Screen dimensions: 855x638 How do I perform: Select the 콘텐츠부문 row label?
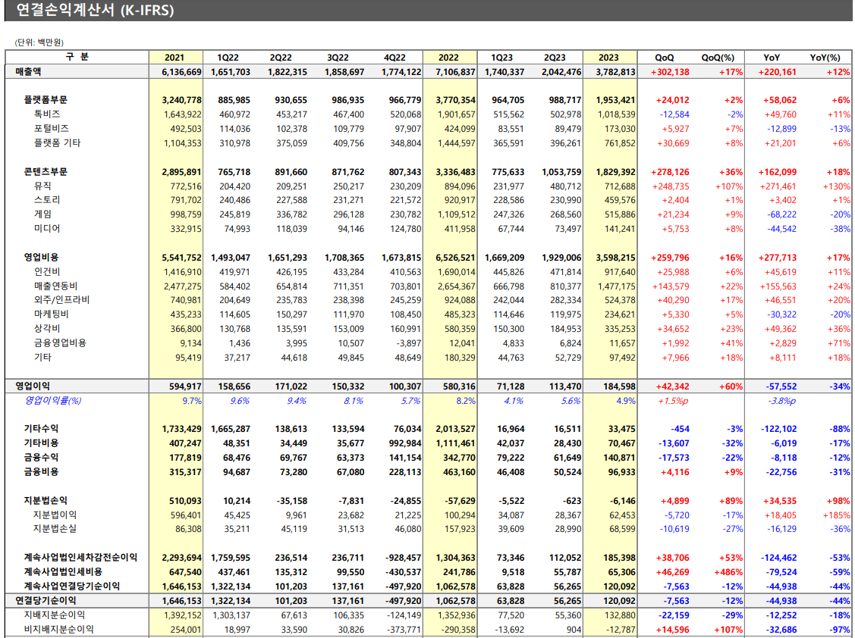click(46, 172)
